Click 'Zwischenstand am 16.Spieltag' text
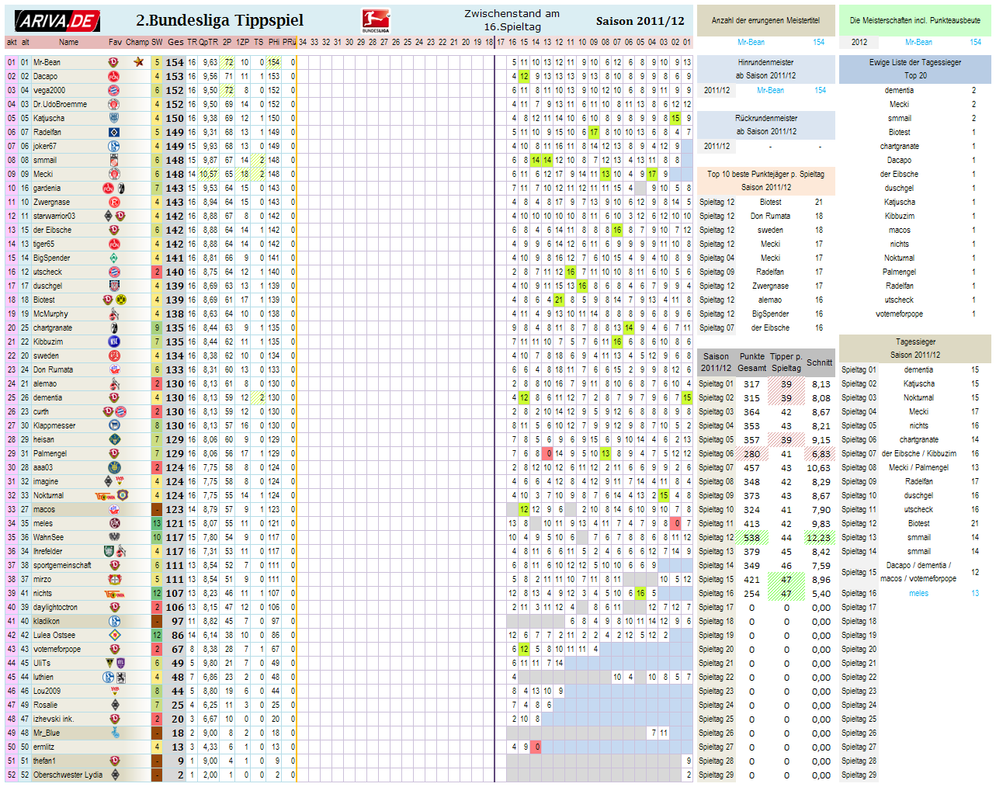This screenshot has height=787, width=996. [x=512, y=20]
